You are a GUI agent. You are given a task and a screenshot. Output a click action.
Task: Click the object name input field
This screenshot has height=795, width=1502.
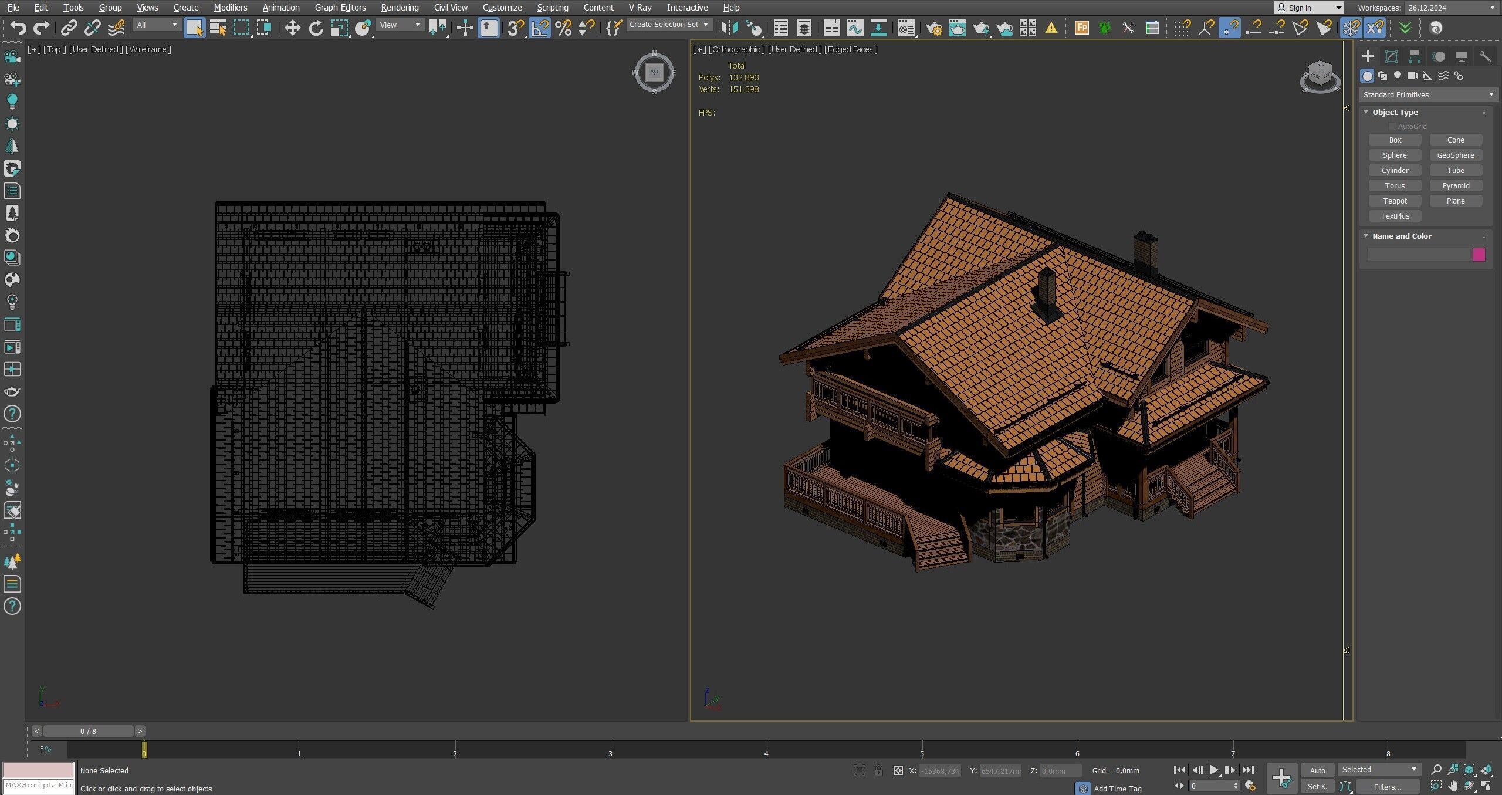pyautogui.click(x=1418, y=254)
